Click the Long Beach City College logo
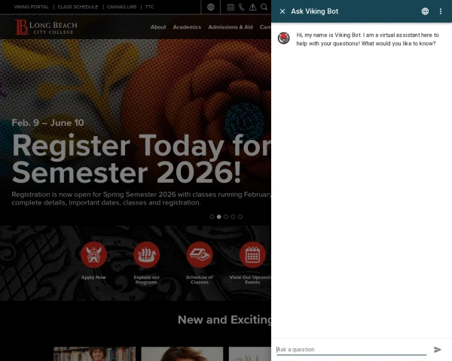This screenshot has height=361, width=452. (46, 27)
